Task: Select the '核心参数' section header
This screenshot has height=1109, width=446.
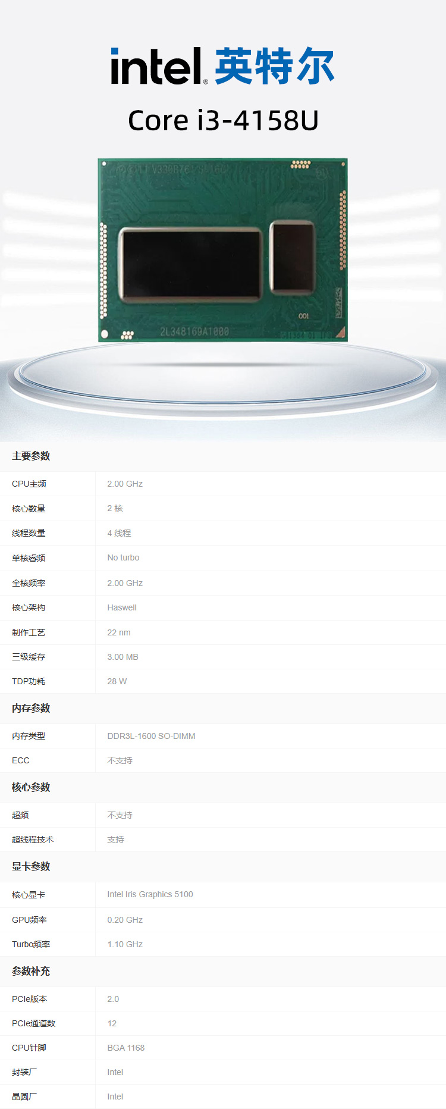Action: click(x=31, y=787)
